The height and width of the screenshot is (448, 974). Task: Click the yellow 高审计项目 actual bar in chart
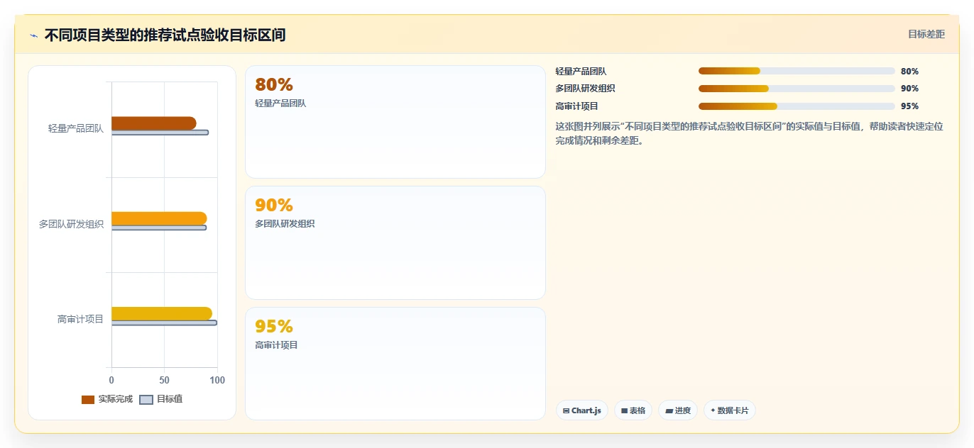(x=162, y=313)
